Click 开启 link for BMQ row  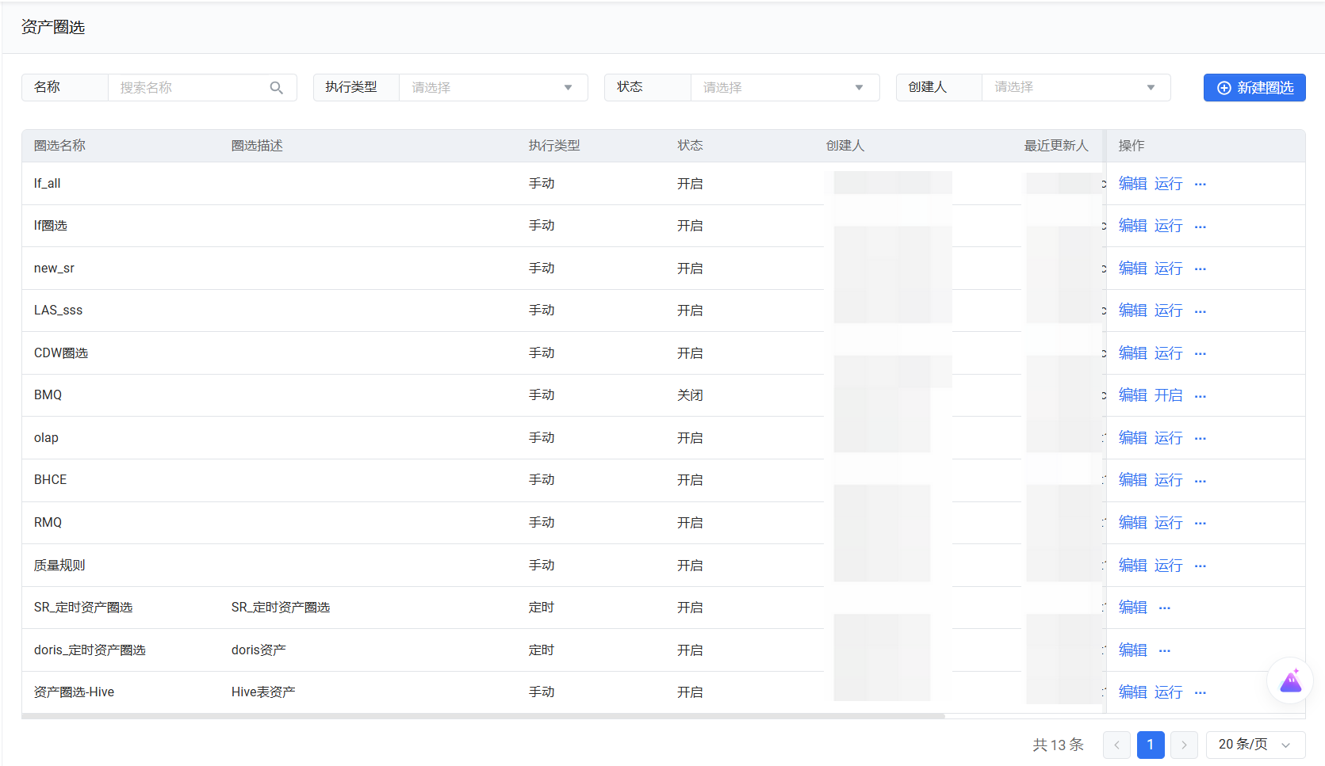pyautogui.click(x=1168, y=395)
